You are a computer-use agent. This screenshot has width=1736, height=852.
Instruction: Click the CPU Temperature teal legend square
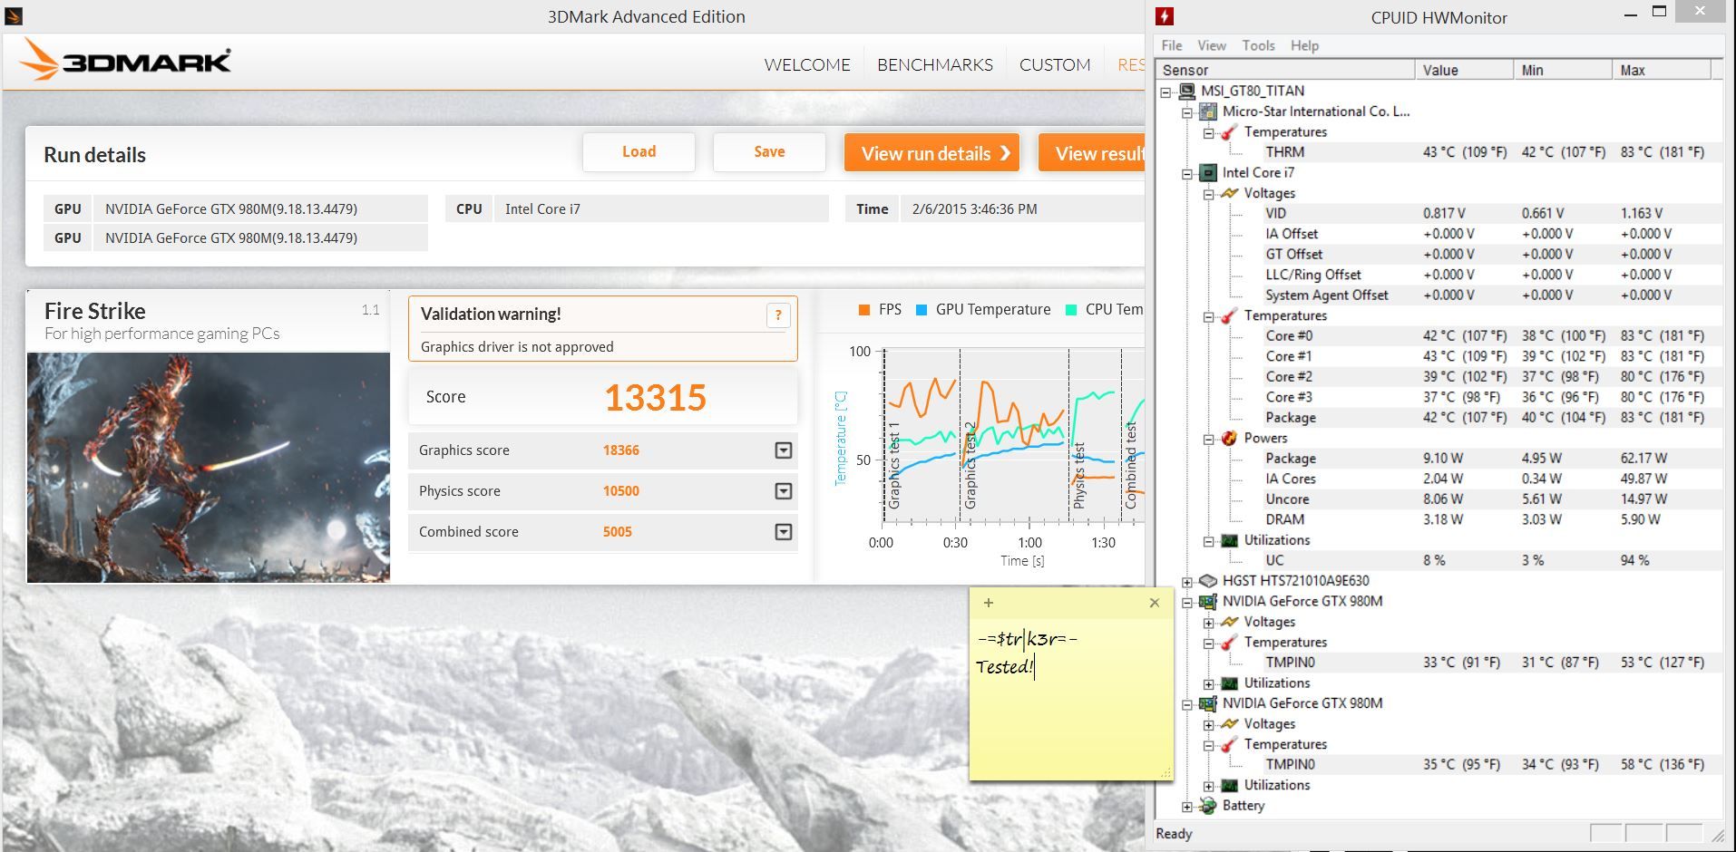coord(1071,310)
